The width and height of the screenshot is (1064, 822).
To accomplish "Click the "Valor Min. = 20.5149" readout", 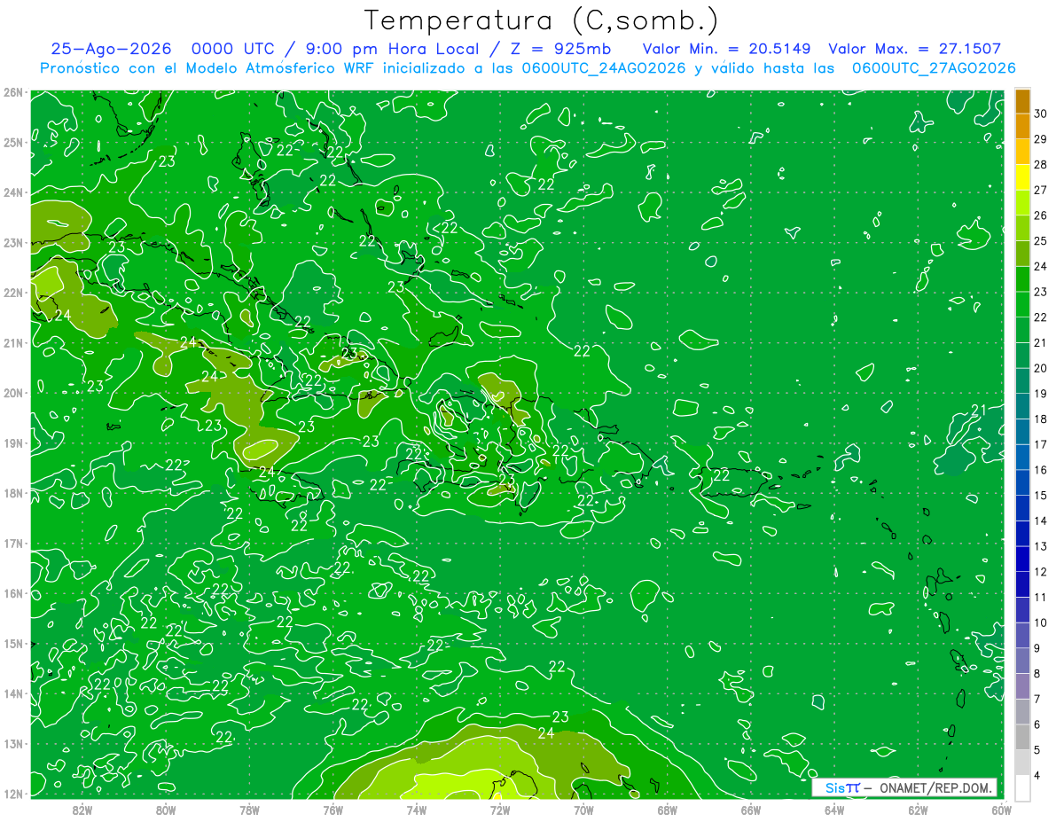I will tap(727, 49).
